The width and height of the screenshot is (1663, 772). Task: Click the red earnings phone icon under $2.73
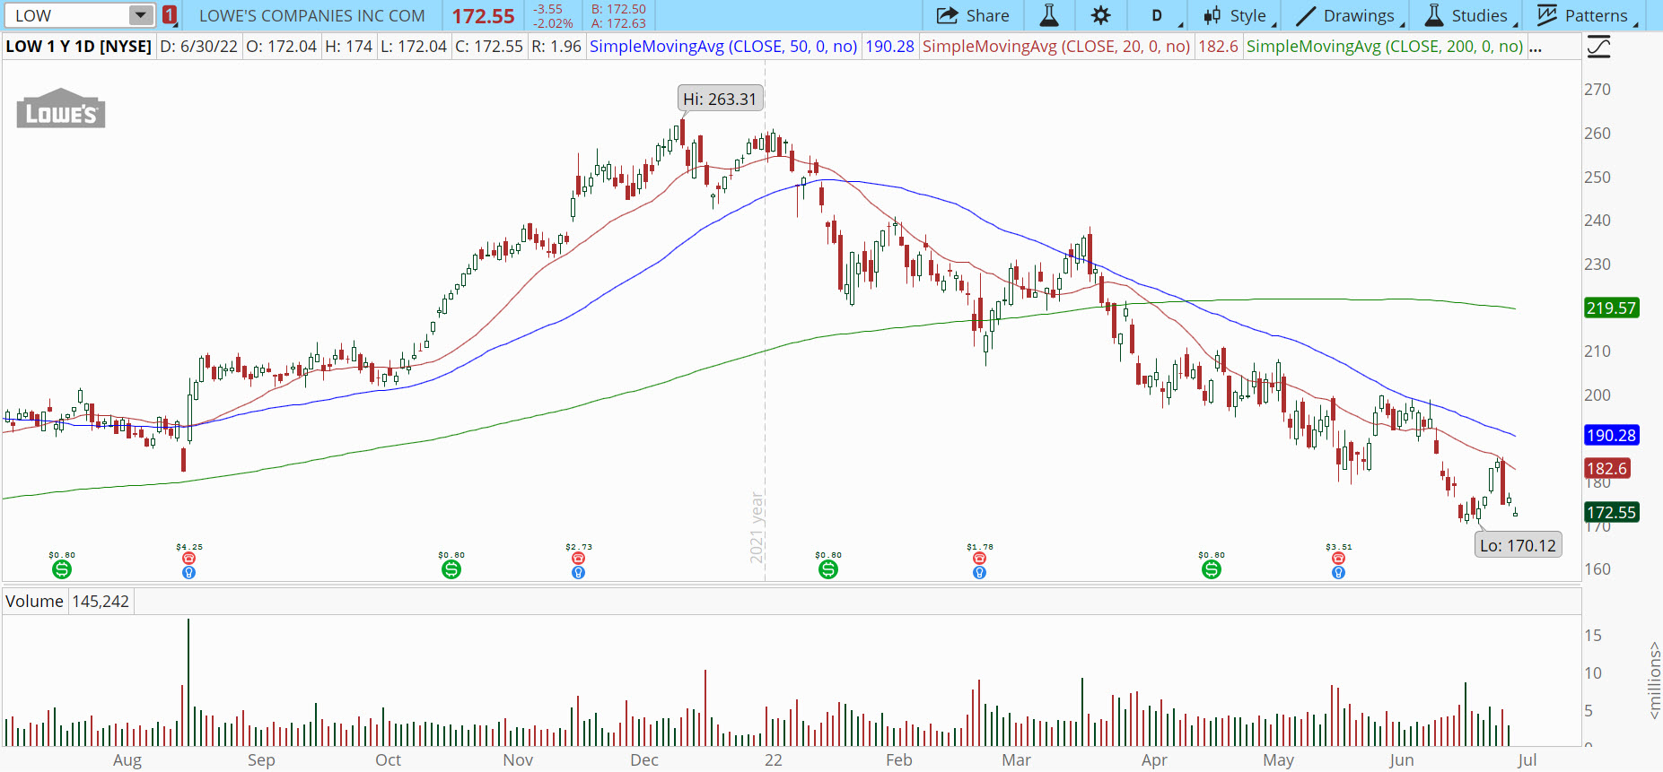click(x=578, y=559)
